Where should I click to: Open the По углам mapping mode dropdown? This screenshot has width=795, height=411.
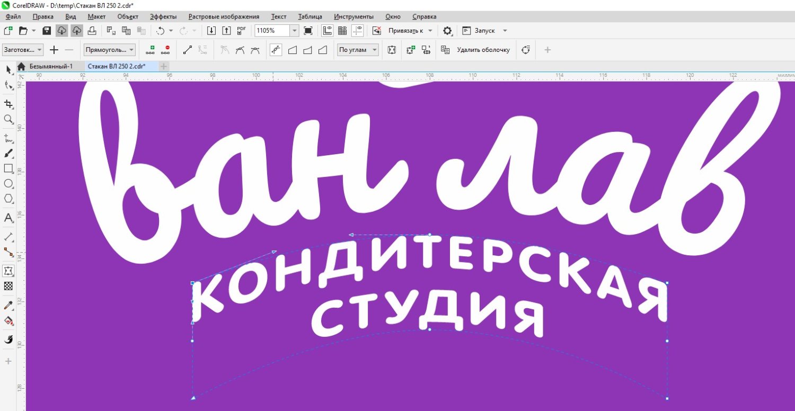[x=375, y=50]
